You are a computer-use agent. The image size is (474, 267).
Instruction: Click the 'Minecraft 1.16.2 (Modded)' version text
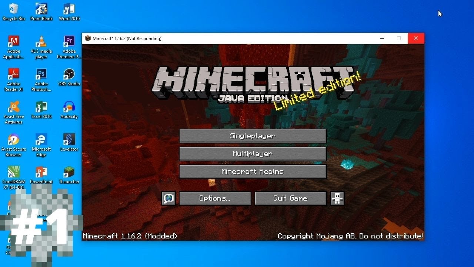130,236
